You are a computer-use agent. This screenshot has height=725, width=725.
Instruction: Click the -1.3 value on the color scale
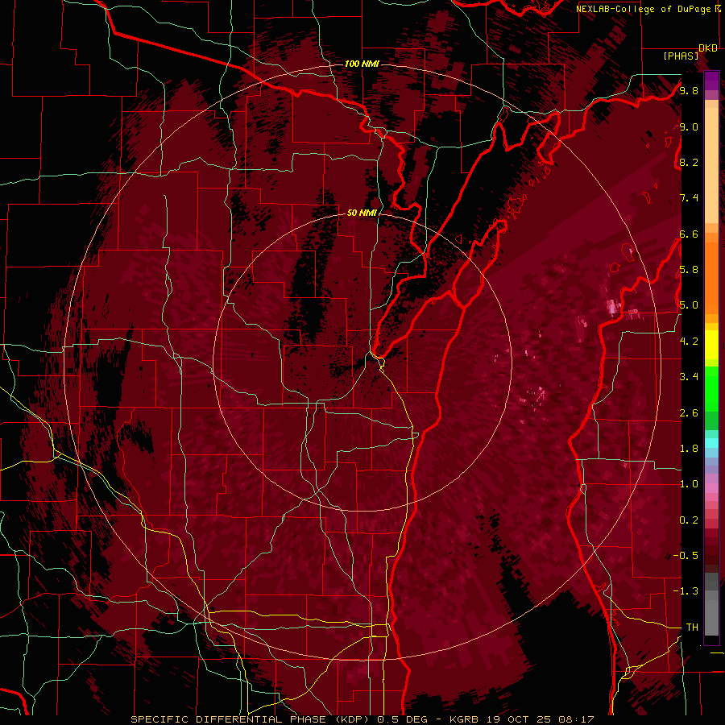686,591
